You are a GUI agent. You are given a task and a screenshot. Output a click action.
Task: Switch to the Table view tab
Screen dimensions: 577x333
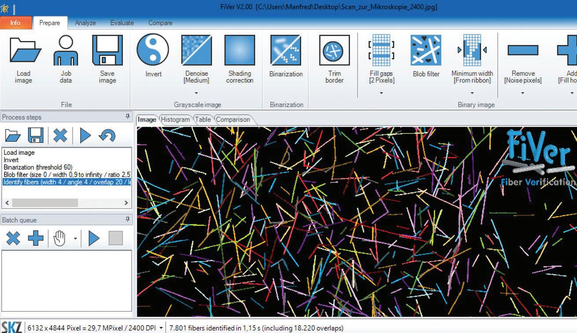(x=203, y=120)
